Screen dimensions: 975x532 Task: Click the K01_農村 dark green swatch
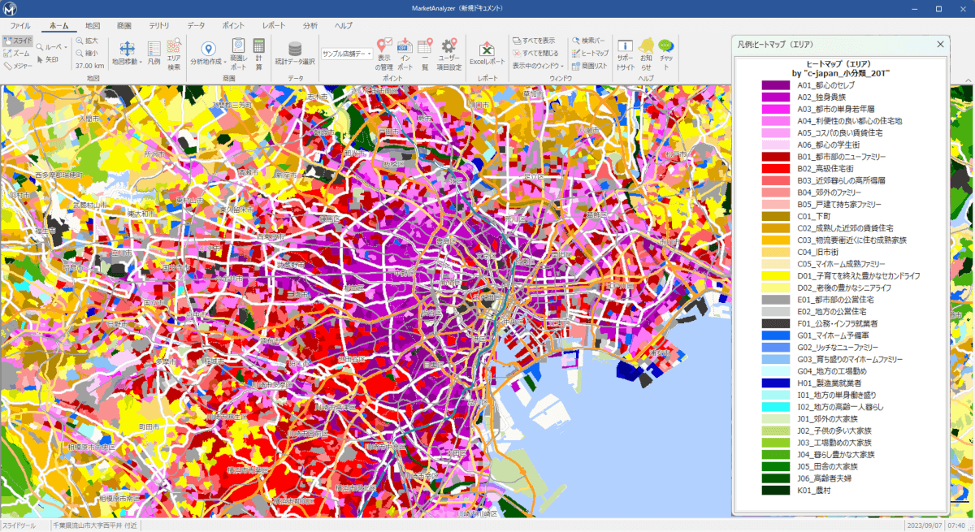[776, 490]
